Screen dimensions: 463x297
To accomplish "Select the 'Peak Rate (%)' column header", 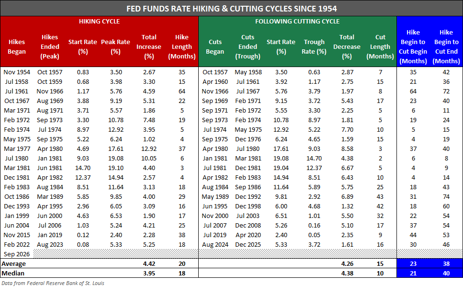I will click(115, 46).
